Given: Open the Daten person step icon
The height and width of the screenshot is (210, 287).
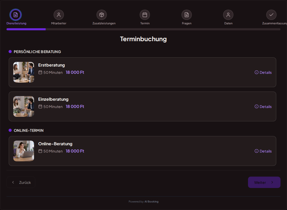Looking at the screenshot, I should [228, 15].
